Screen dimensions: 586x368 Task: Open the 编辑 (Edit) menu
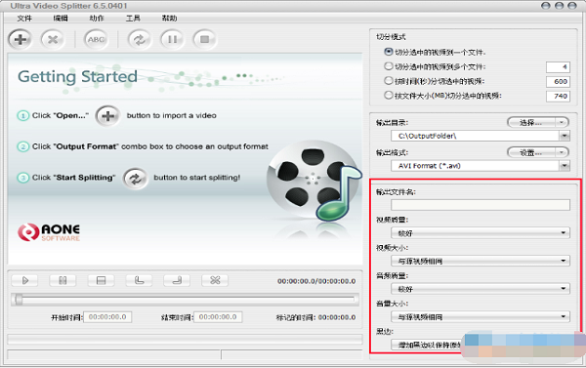[61, 19]
